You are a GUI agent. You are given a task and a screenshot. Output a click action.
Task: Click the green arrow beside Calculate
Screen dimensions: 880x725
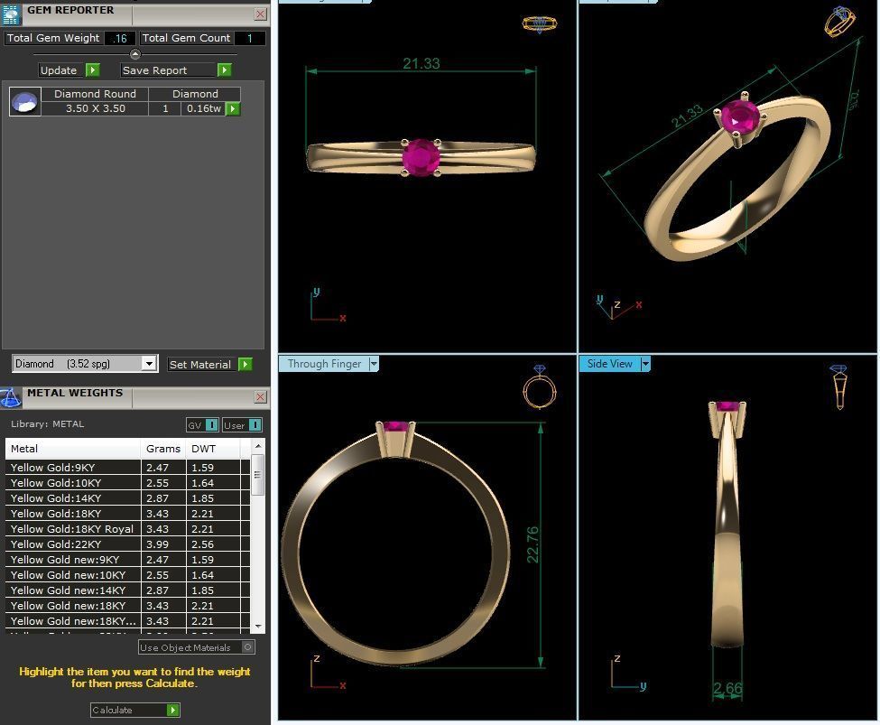click(x=173, y=711)
